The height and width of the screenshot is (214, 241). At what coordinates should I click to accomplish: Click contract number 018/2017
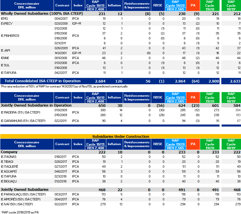(61, 157)
